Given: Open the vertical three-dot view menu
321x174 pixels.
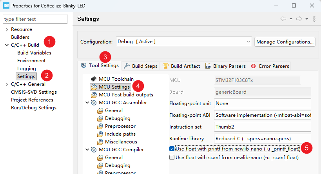Looking at the screenshot, I should (314, 19).
